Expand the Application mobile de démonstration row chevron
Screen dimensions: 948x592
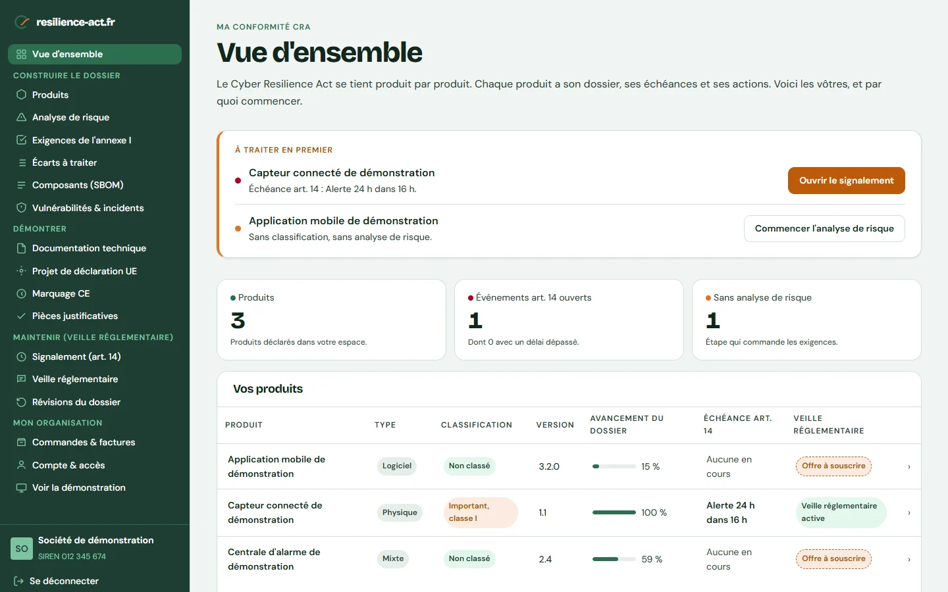pos(909,466)
